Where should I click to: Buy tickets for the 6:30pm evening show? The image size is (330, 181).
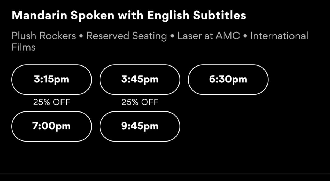point(228,80)
